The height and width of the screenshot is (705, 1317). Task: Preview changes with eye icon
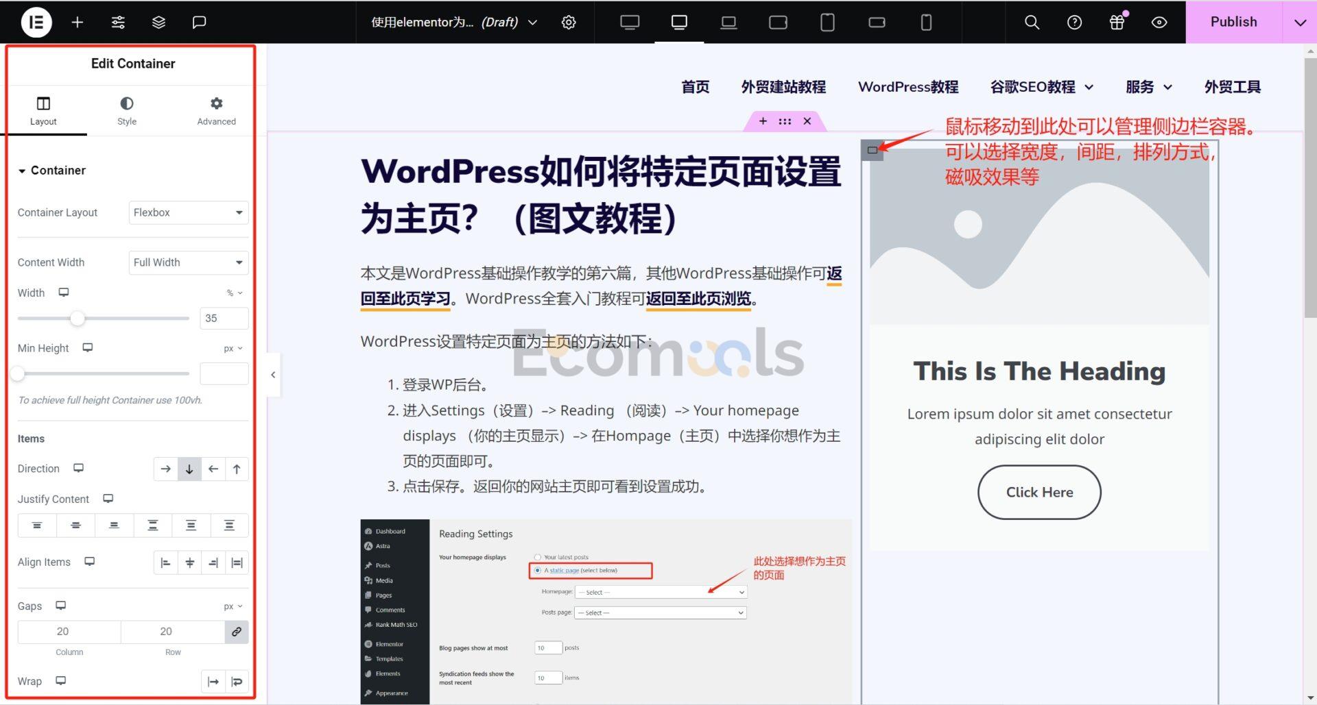point(1159,22)
